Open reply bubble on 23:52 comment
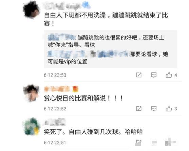The width and height of the screenshot is (189, 151). point(154,109)
